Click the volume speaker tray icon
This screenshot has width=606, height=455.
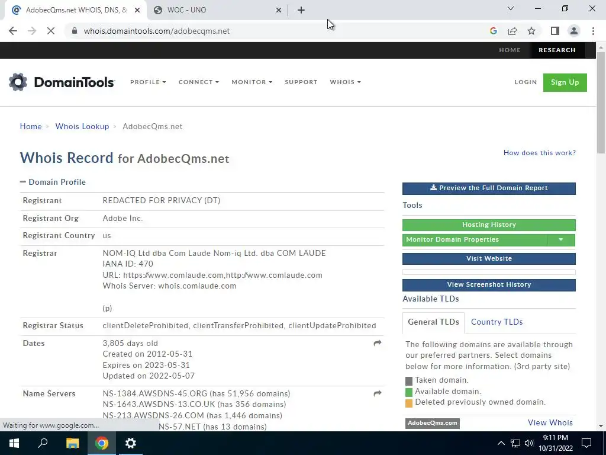(x=529, y=443)
